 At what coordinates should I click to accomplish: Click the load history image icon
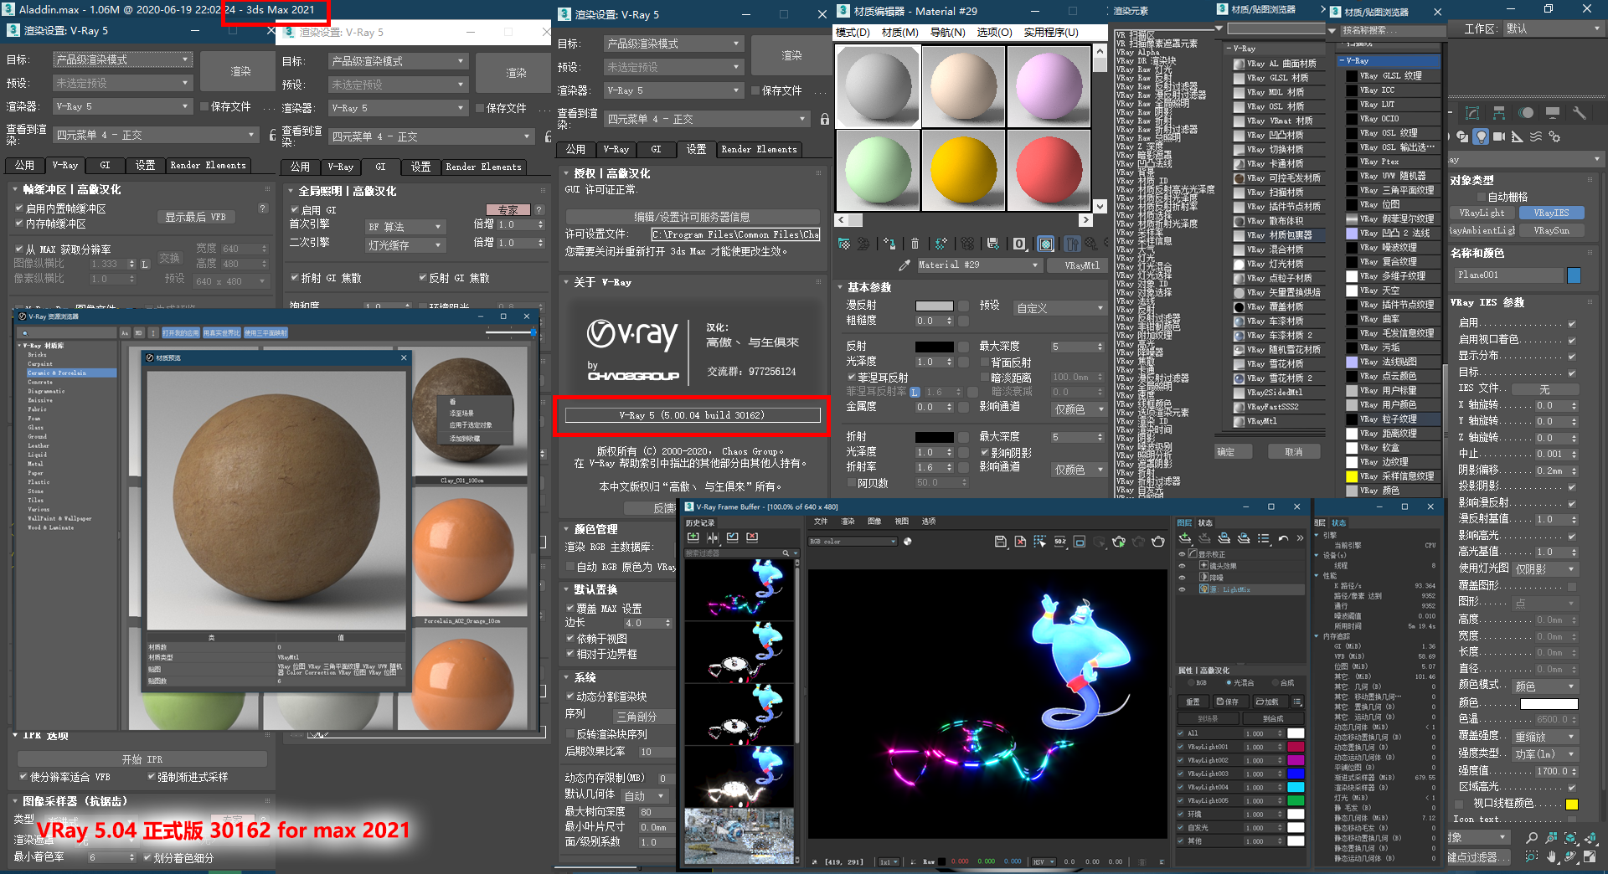coord(733,537)
